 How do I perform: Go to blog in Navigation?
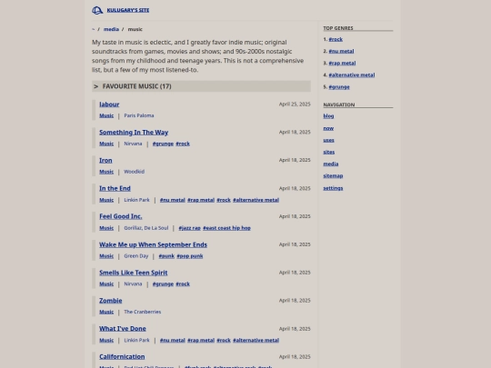(x=328, y=115)
